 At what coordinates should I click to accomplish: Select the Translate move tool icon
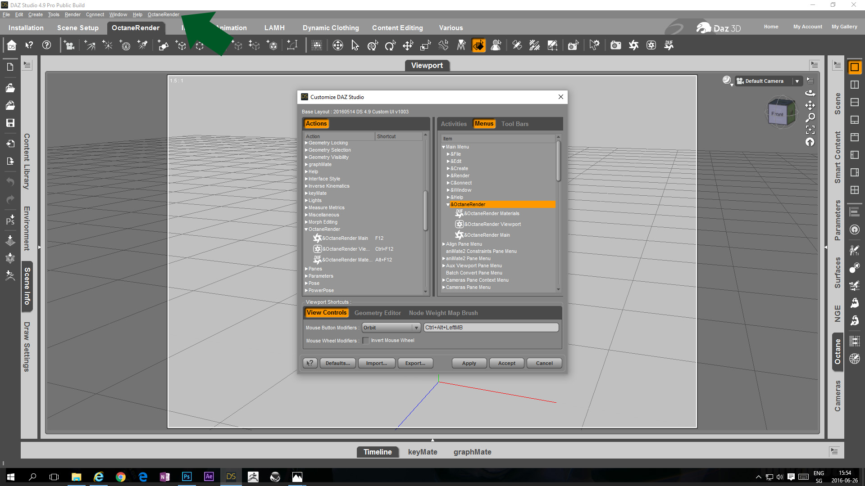(x=408, y=45)
